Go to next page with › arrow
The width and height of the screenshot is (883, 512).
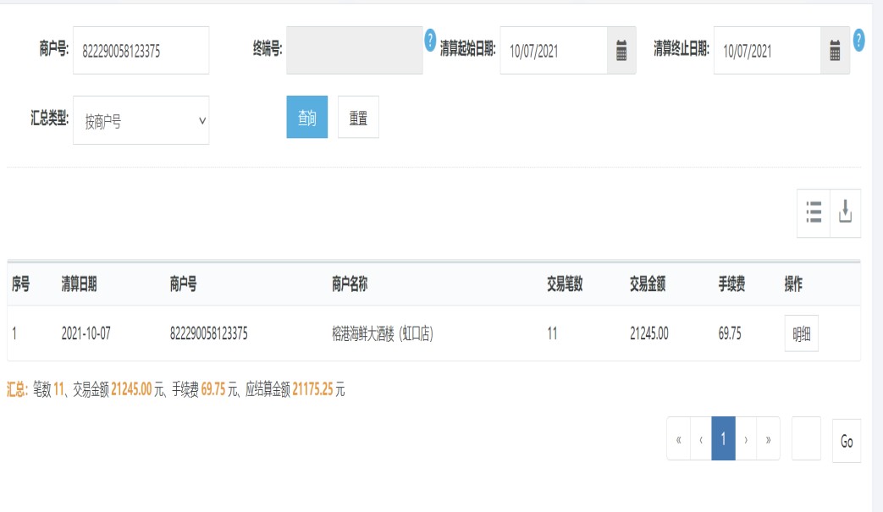746,439
